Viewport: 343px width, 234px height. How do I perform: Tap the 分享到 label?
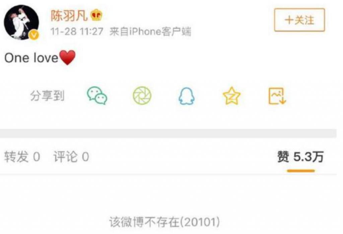coord(47,96)
